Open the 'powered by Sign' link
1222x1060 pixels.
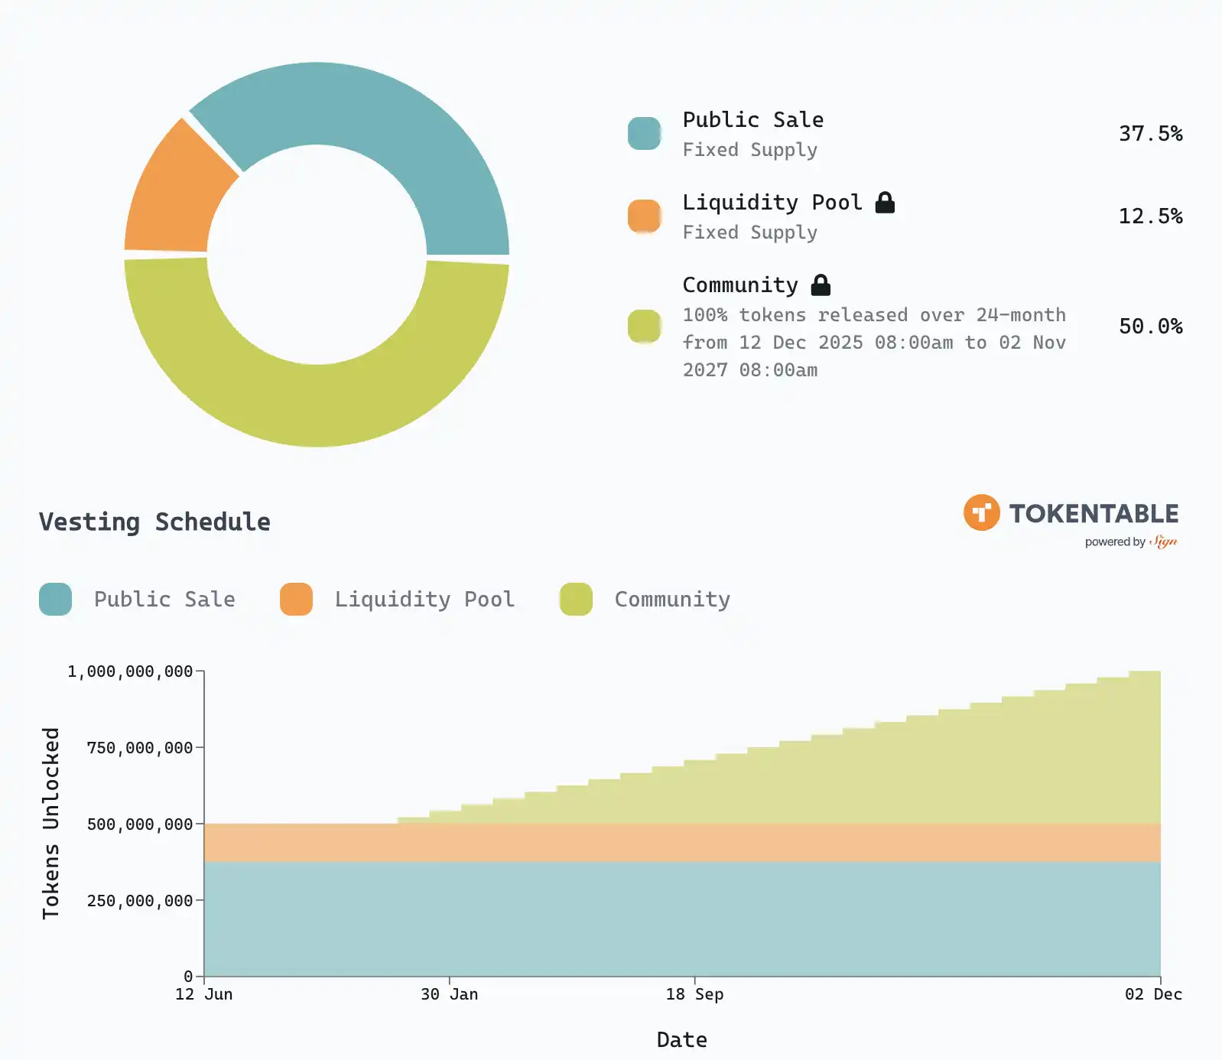tap(1130, 541)
